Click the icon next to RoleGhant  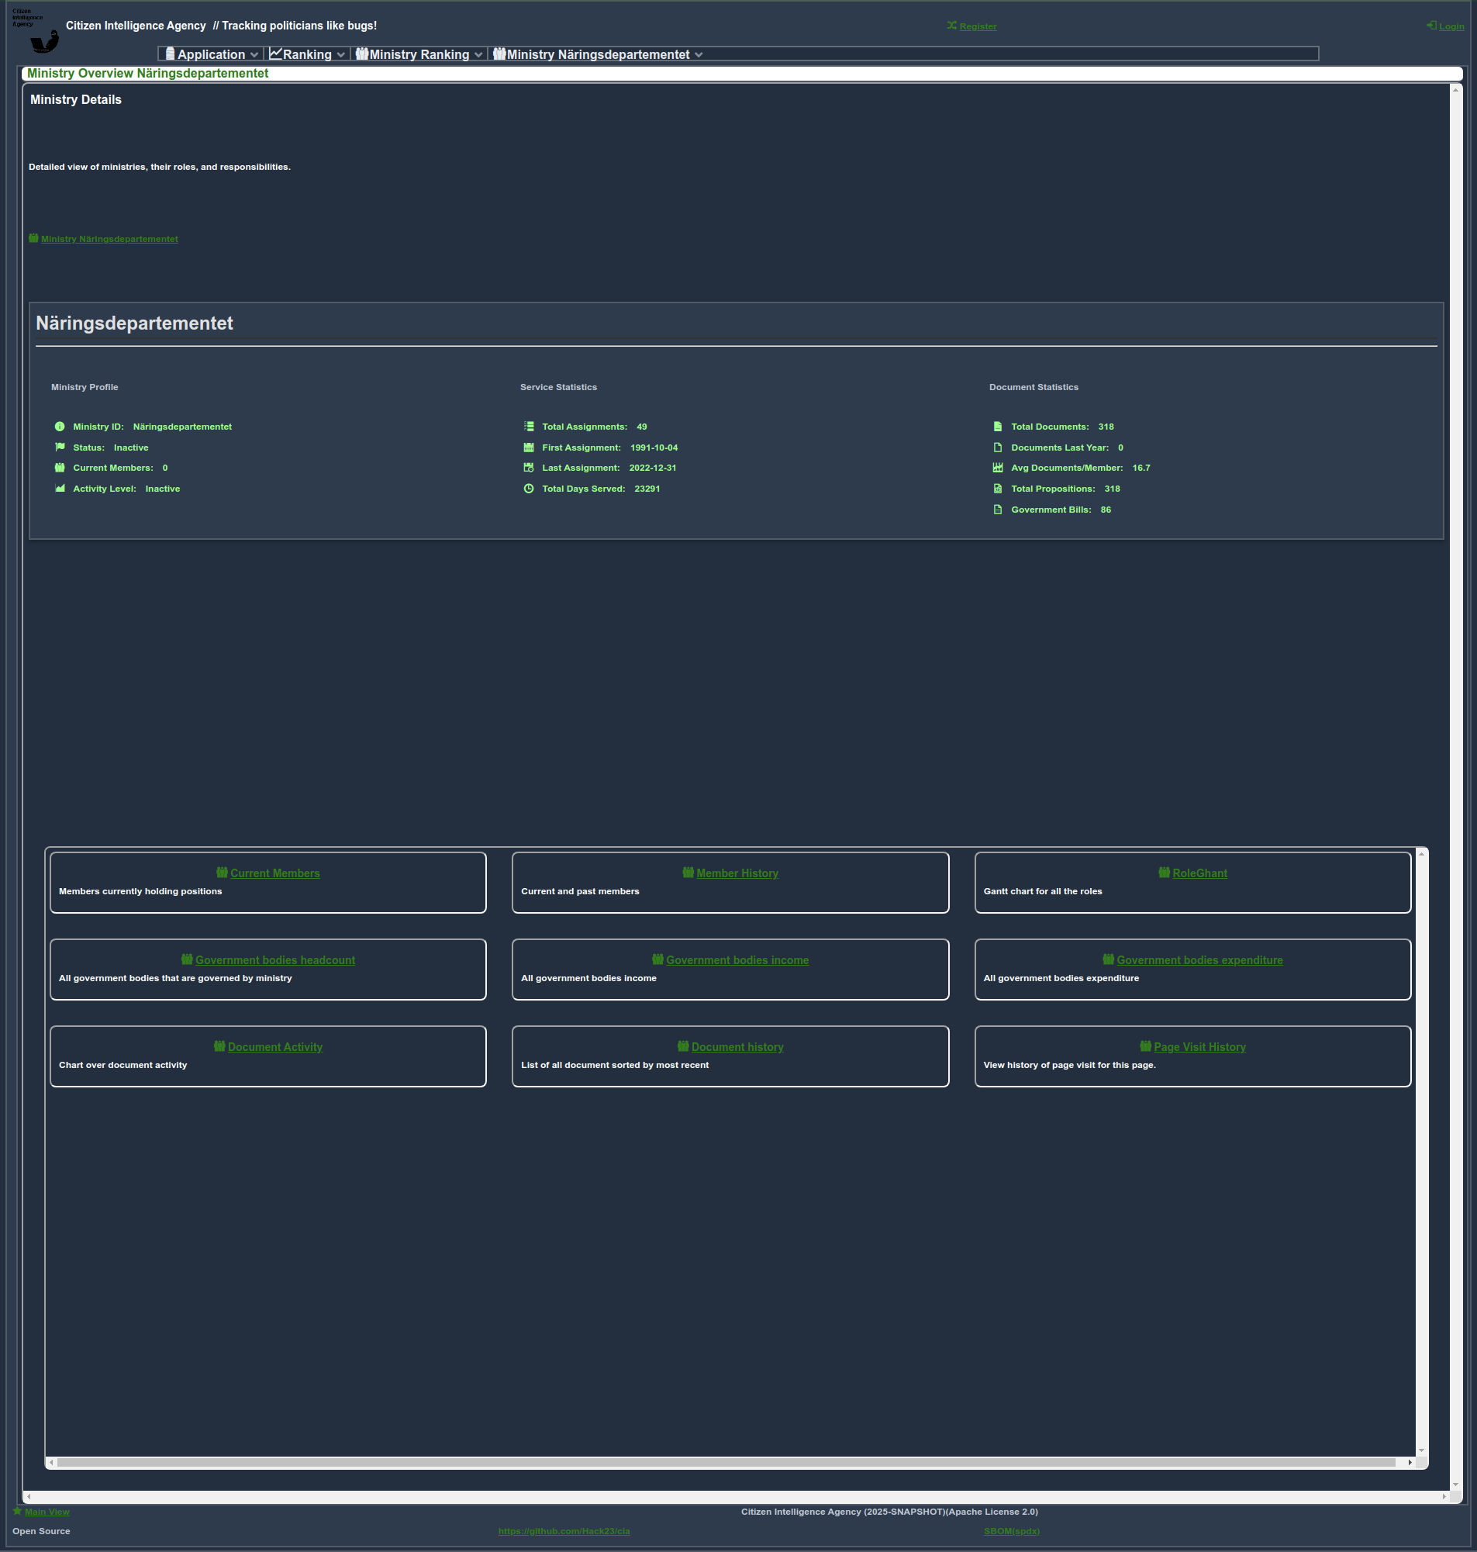click(1164, 873)
